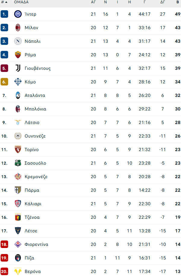Viewport: 181px width, 276px height.
Task: Click the Βερόνα row points value 13
Action: [x=178, y=271]
